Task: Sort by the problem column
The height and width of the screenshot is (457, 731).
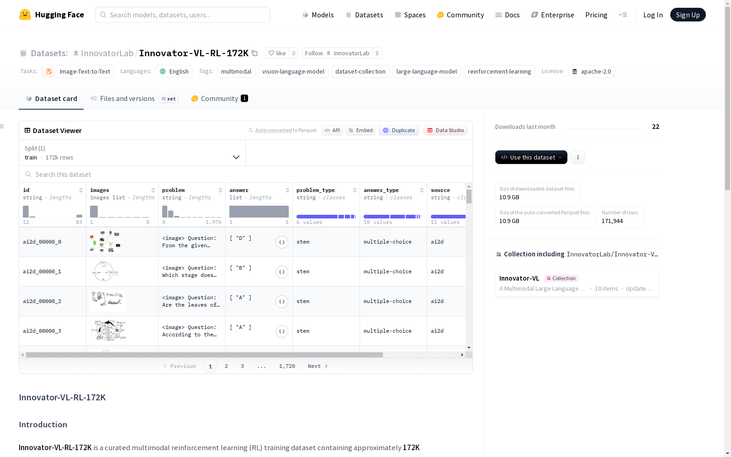Action: coord(220,190)
